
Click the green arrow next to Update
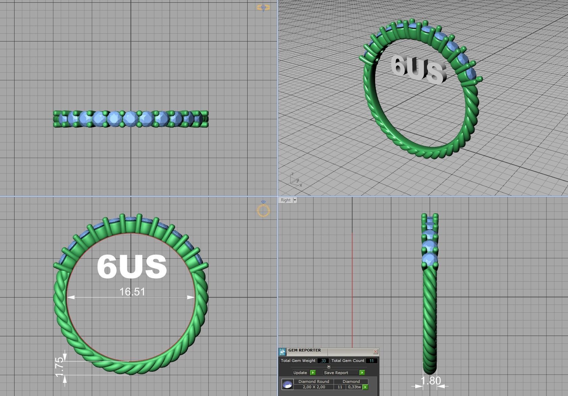click(x=313, y=372)
